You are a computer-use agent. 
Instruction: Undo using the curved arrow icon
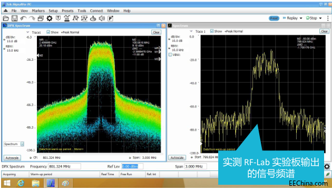23,18
